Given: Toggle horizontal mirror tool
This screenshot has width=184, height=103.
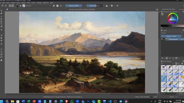Looking at the screenshot, I should [x=107, y=6].
